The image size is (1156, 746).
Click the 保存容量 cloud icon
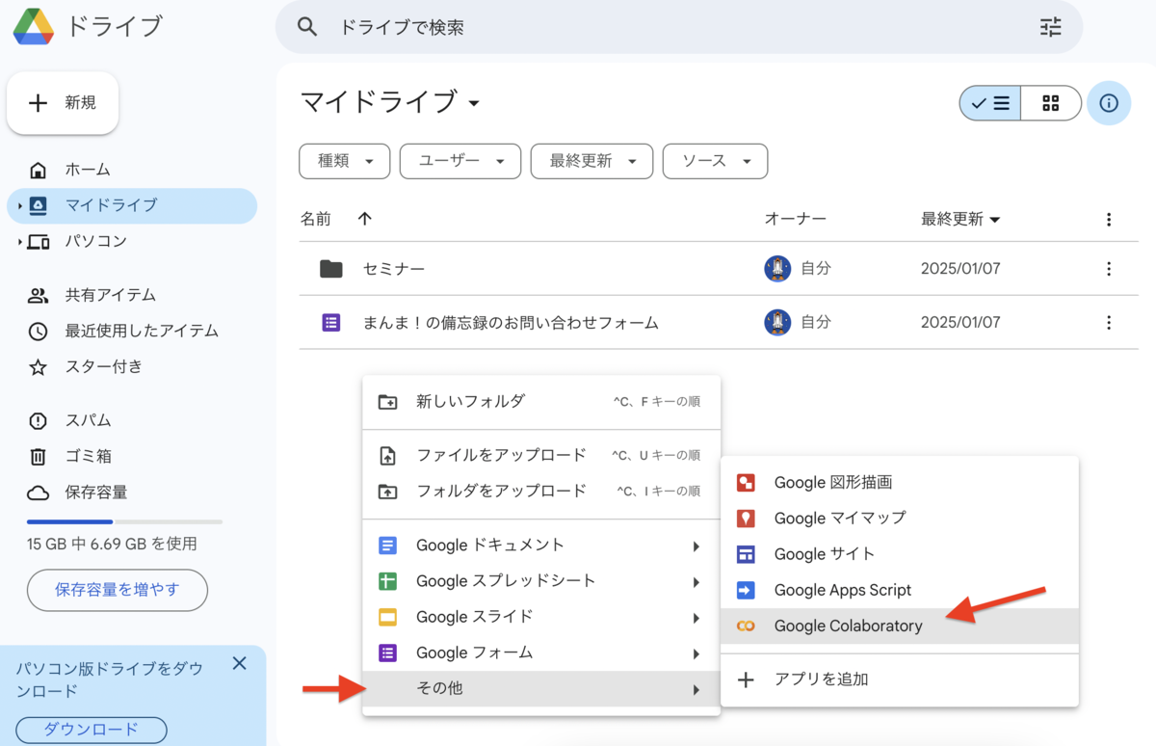point(38,493)
